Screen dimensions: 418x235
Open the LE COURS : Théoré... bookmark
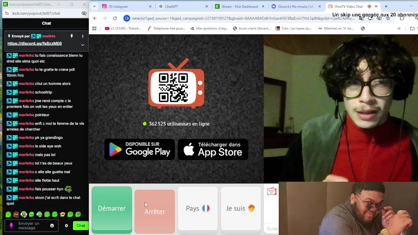(123, 28)
